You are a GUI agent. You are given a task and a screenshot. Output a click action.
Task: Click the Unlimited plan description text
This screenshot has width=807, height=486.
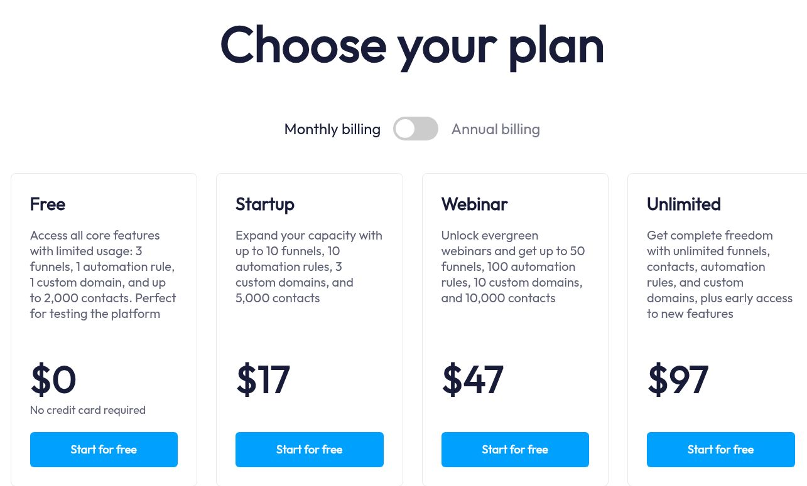tap(720, 275)
